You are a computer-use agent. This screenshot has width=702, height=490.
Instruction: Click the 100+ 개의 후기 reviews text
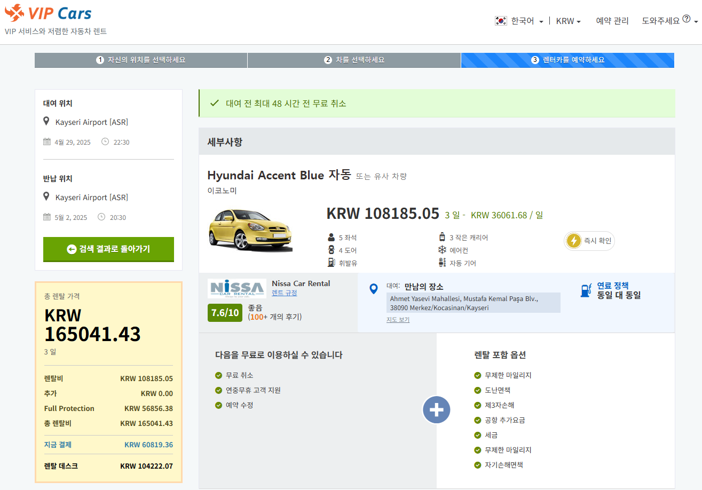coord(275,317)
